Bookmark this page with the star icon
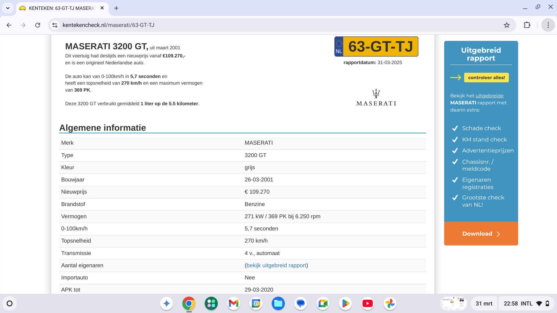Image resolution: width=557 pixels, height=313 pixels. point(507,25)
